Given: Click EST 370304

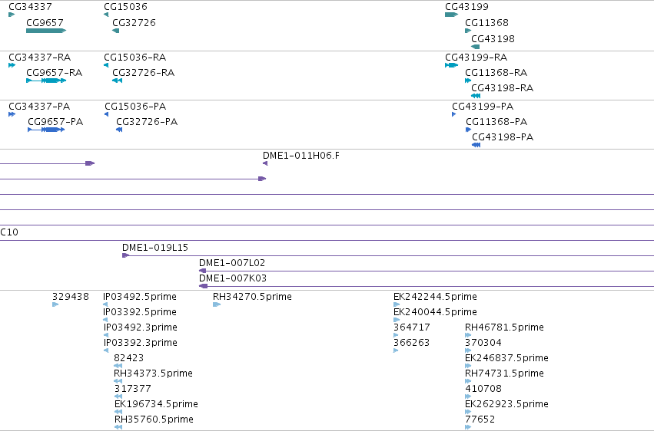Looking at the screenshot, I should point(483,342).
